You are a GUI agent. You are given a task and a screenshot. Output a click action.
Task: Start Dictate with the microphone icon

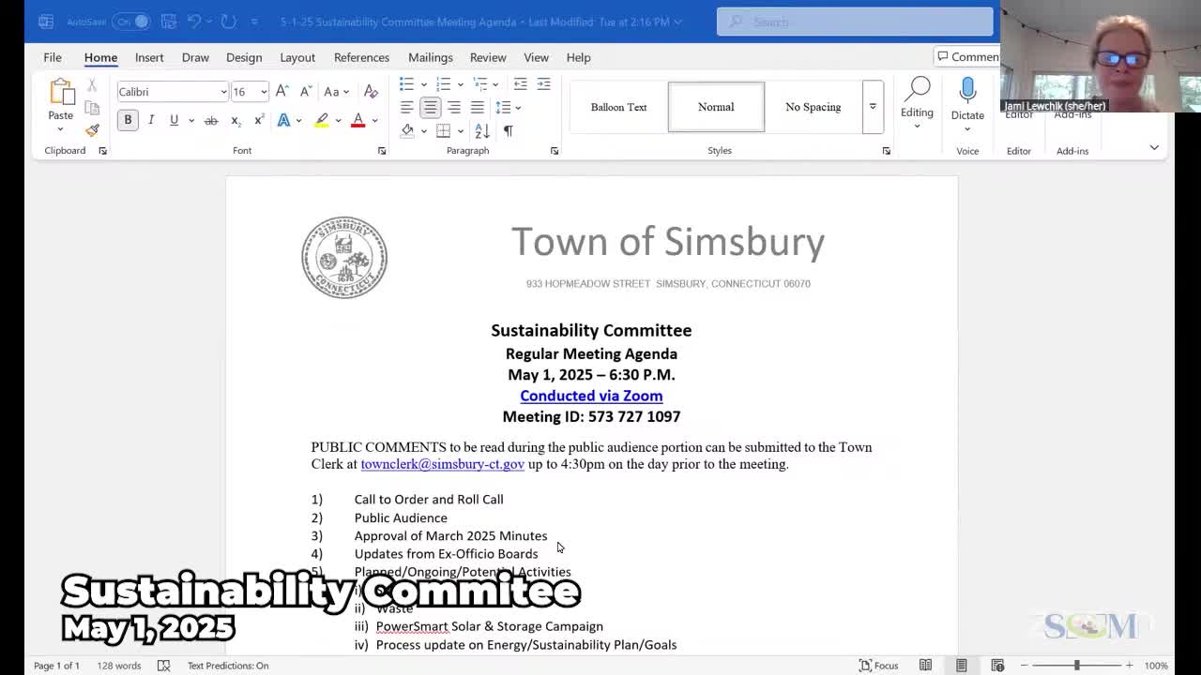pos(967,92)
